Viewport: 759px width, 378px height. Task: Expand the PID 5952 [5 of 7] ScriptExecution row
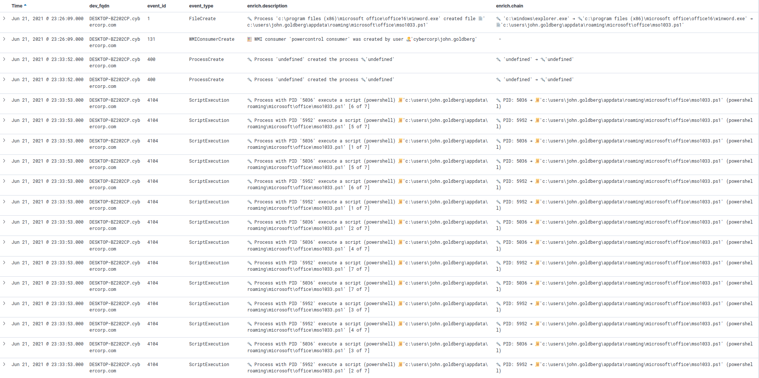[x=4, y=120]
